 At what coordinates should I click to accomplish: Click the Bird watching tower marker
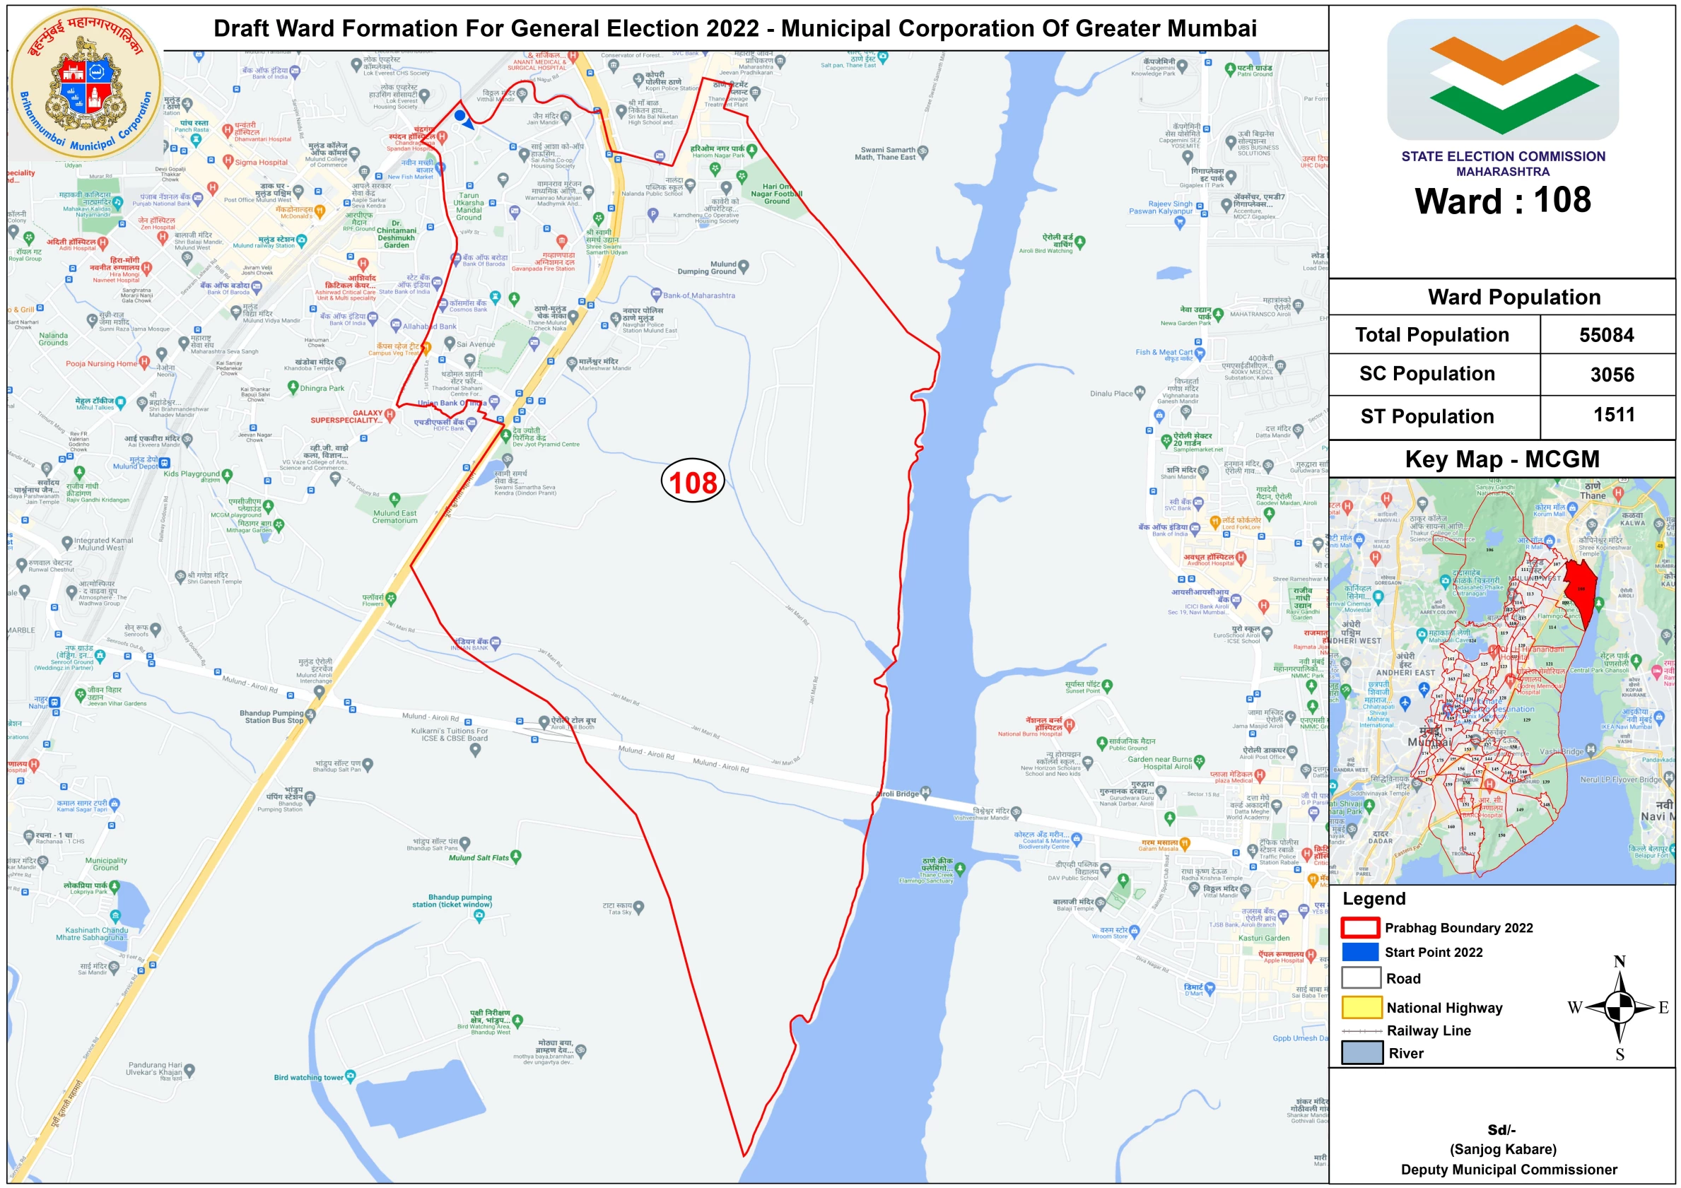pos(350,1075)
